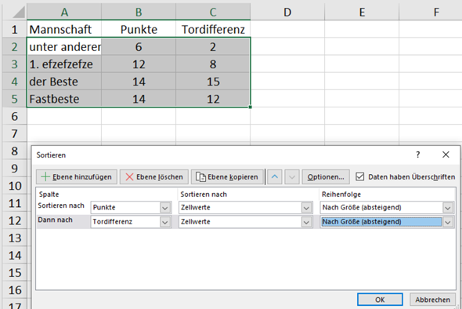Select row 4 header

[x=14, y=82]
